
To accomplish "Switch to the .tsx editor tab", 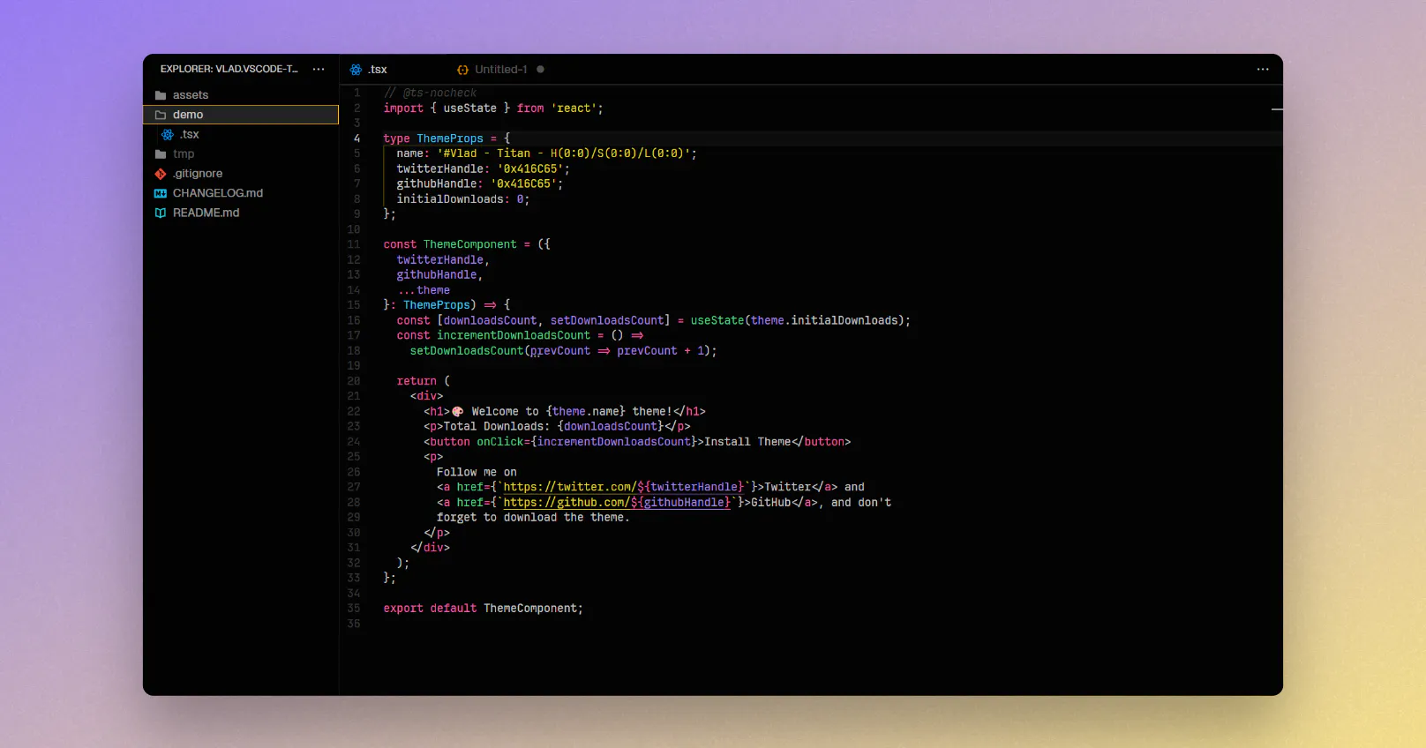I will [x=391, y=70].
